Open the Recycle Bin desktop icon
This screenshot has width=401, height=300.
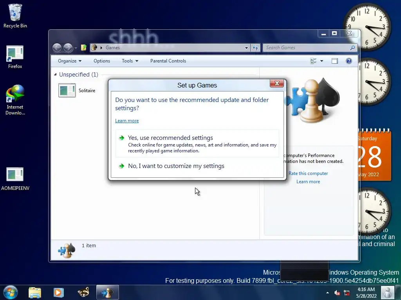15,16
